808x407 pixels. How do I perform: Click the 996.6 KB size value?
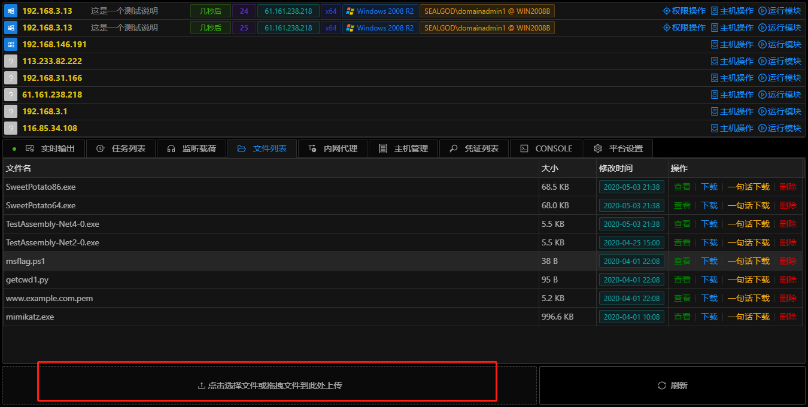pos(557,317)
